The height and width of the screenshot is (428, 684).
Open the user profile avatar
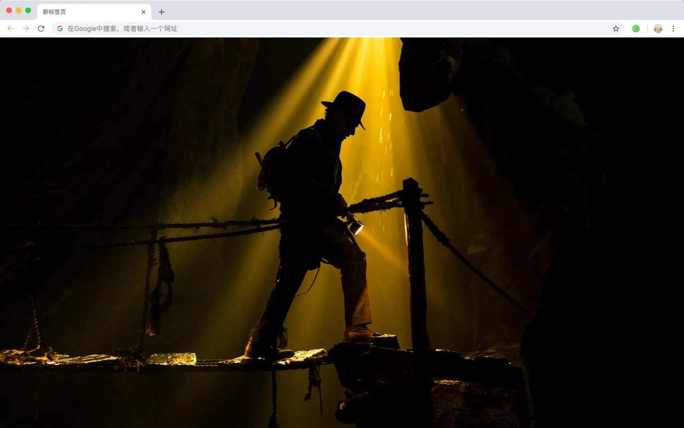658,28
